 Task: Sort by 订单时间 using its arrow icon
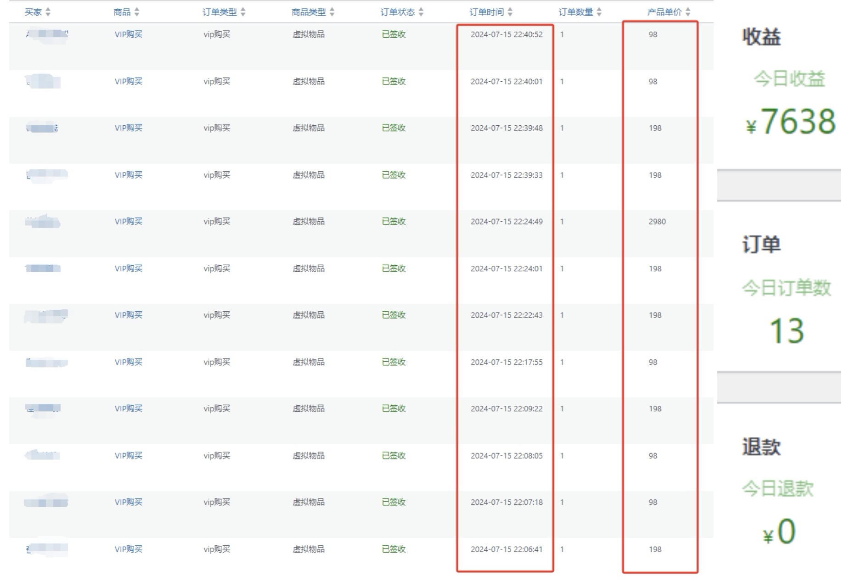(510, 12)
